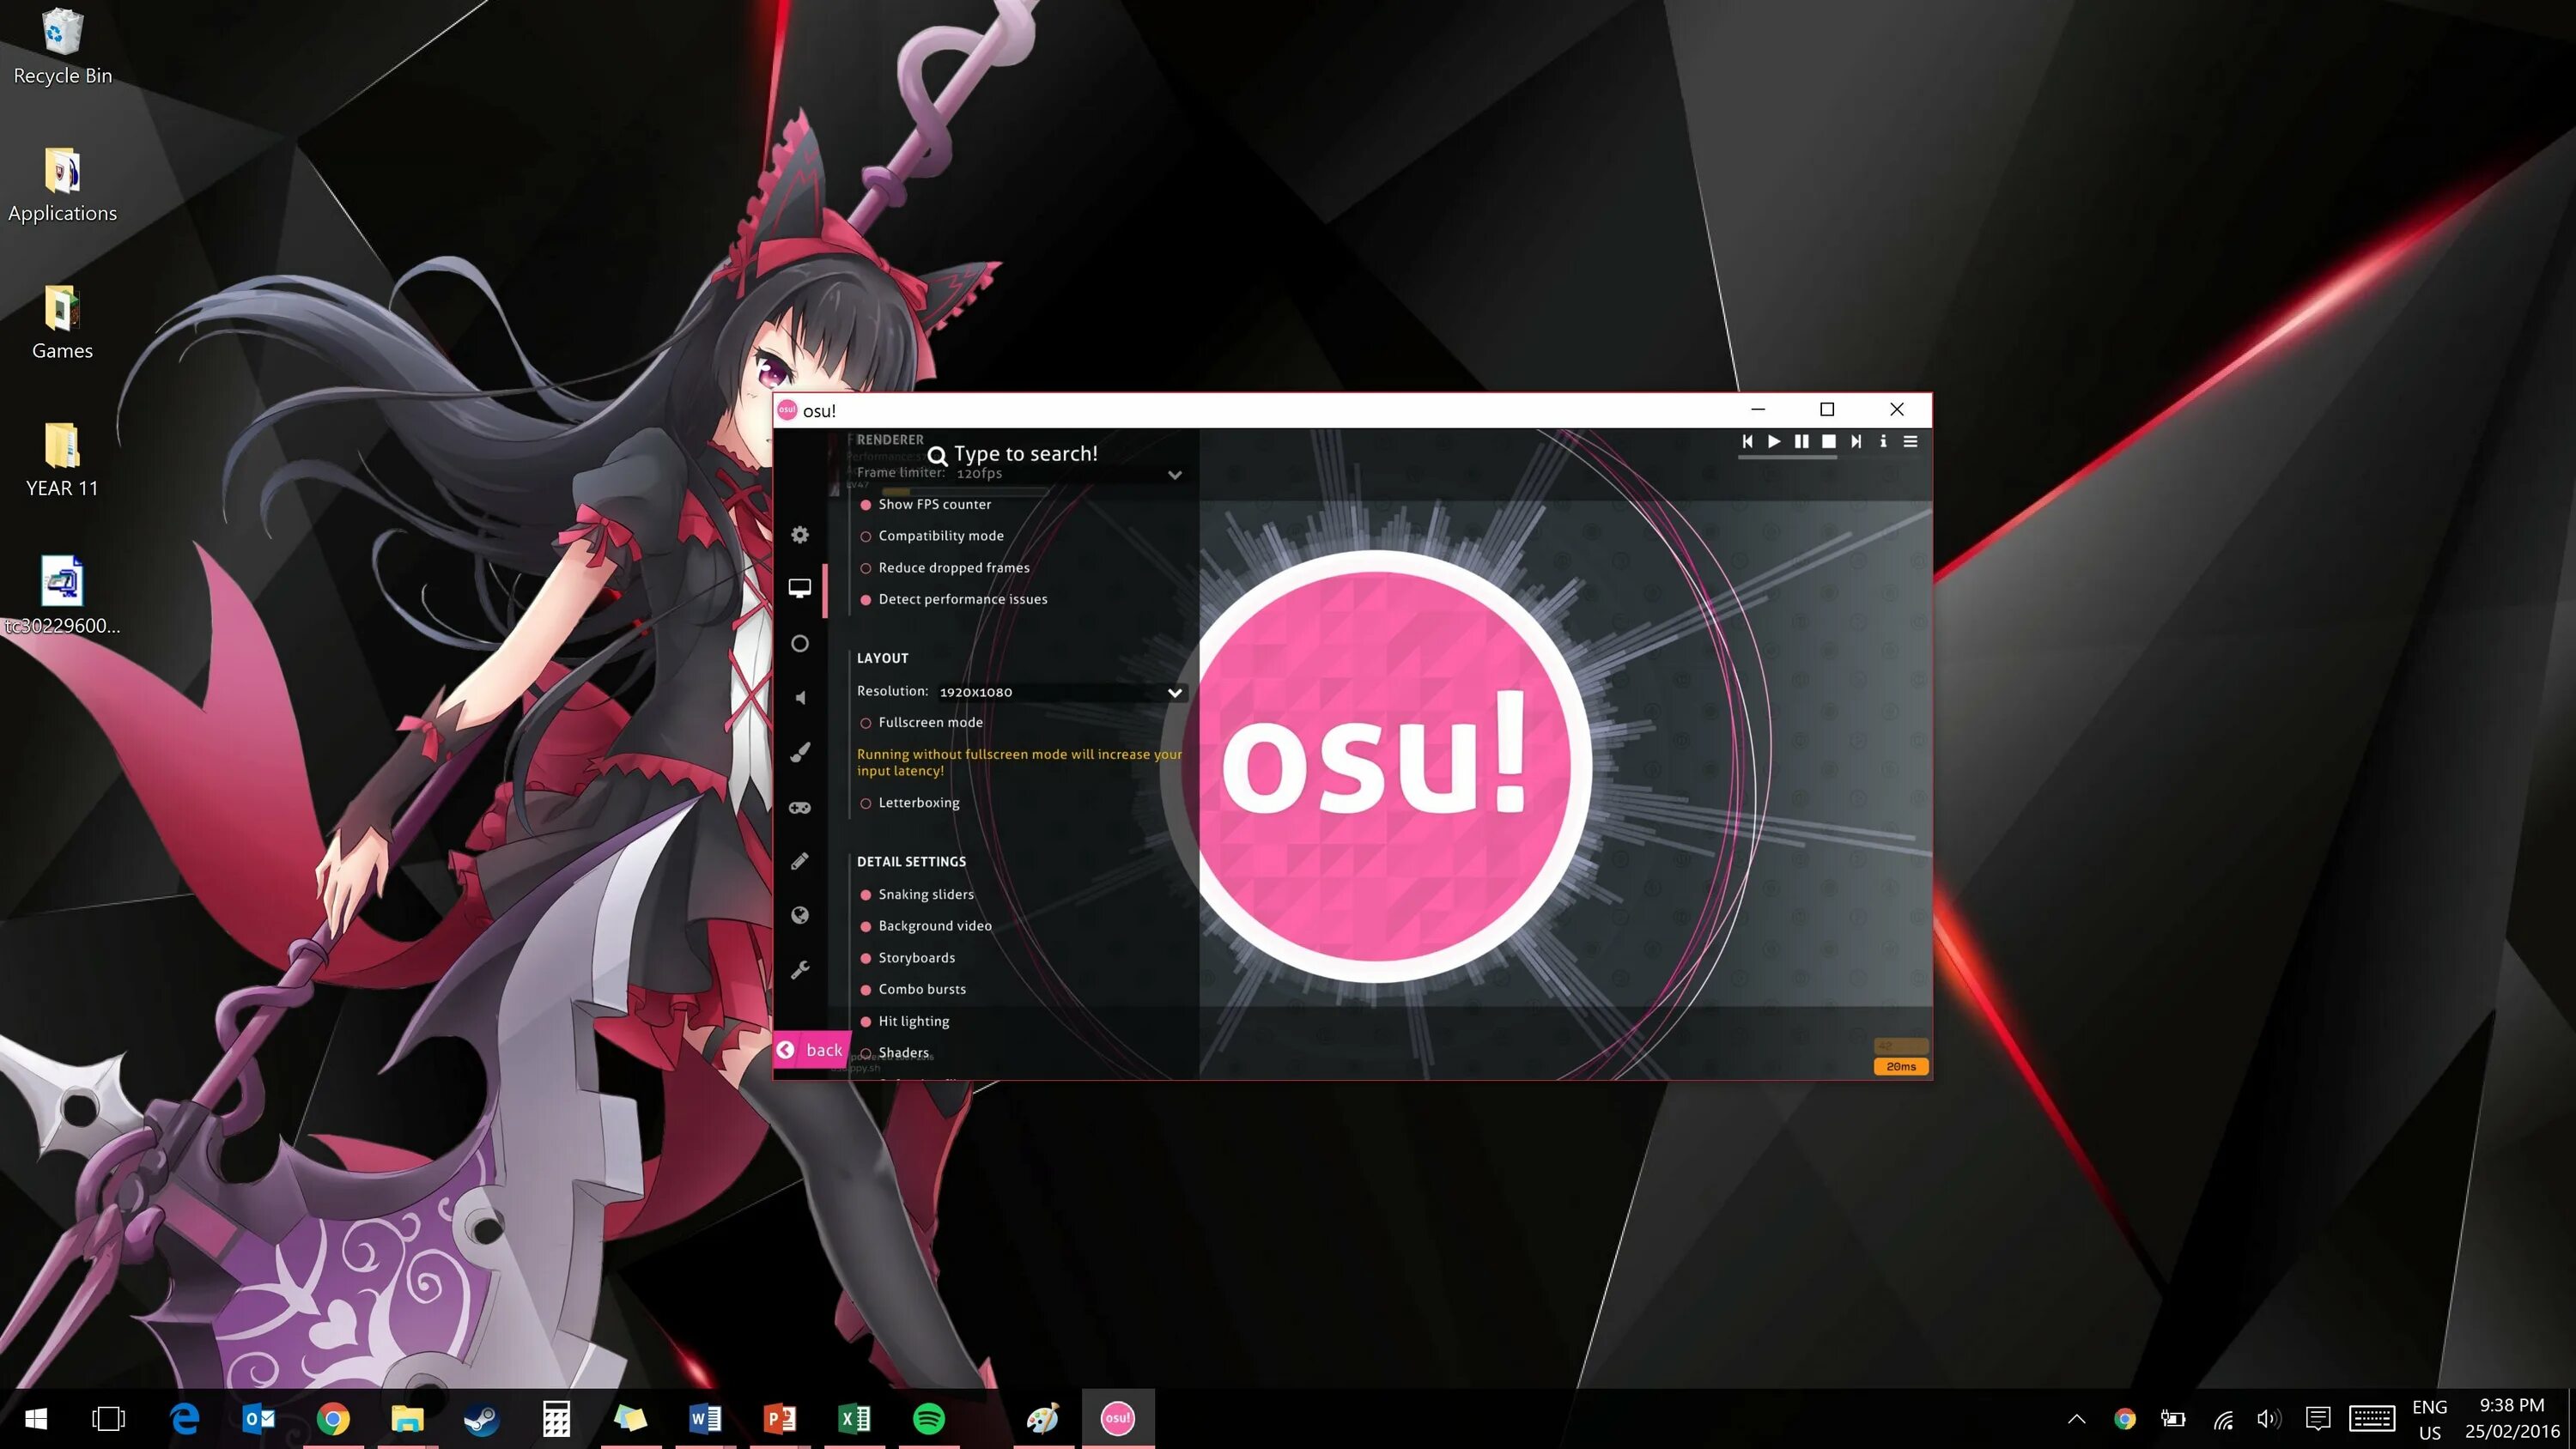Open the General settings gear section
Viewport: 2576px width, 1449px height.
click(800, 535)
